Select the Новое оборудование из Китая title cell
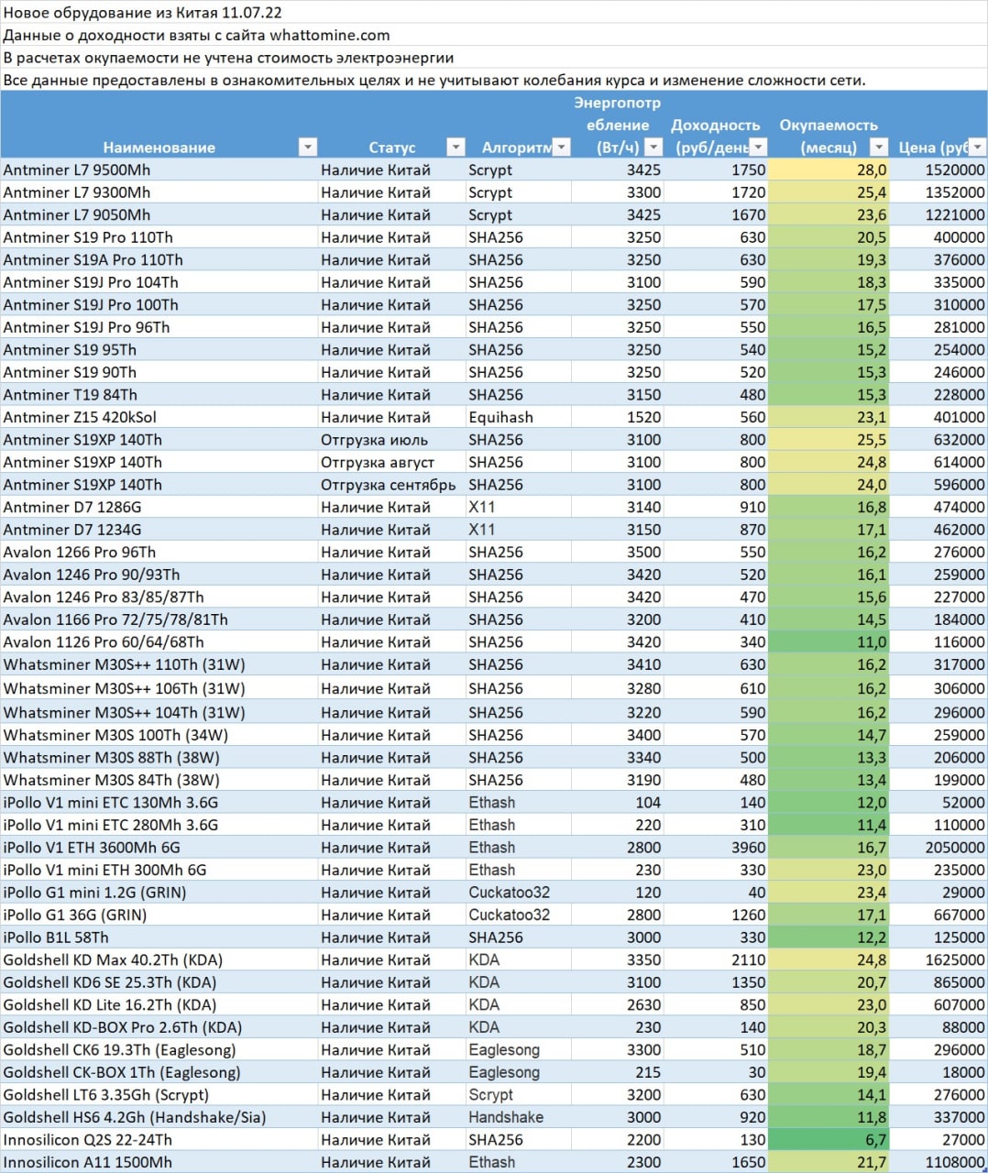The width and height of the screenshot is (988, 1173). click(493, 13)
